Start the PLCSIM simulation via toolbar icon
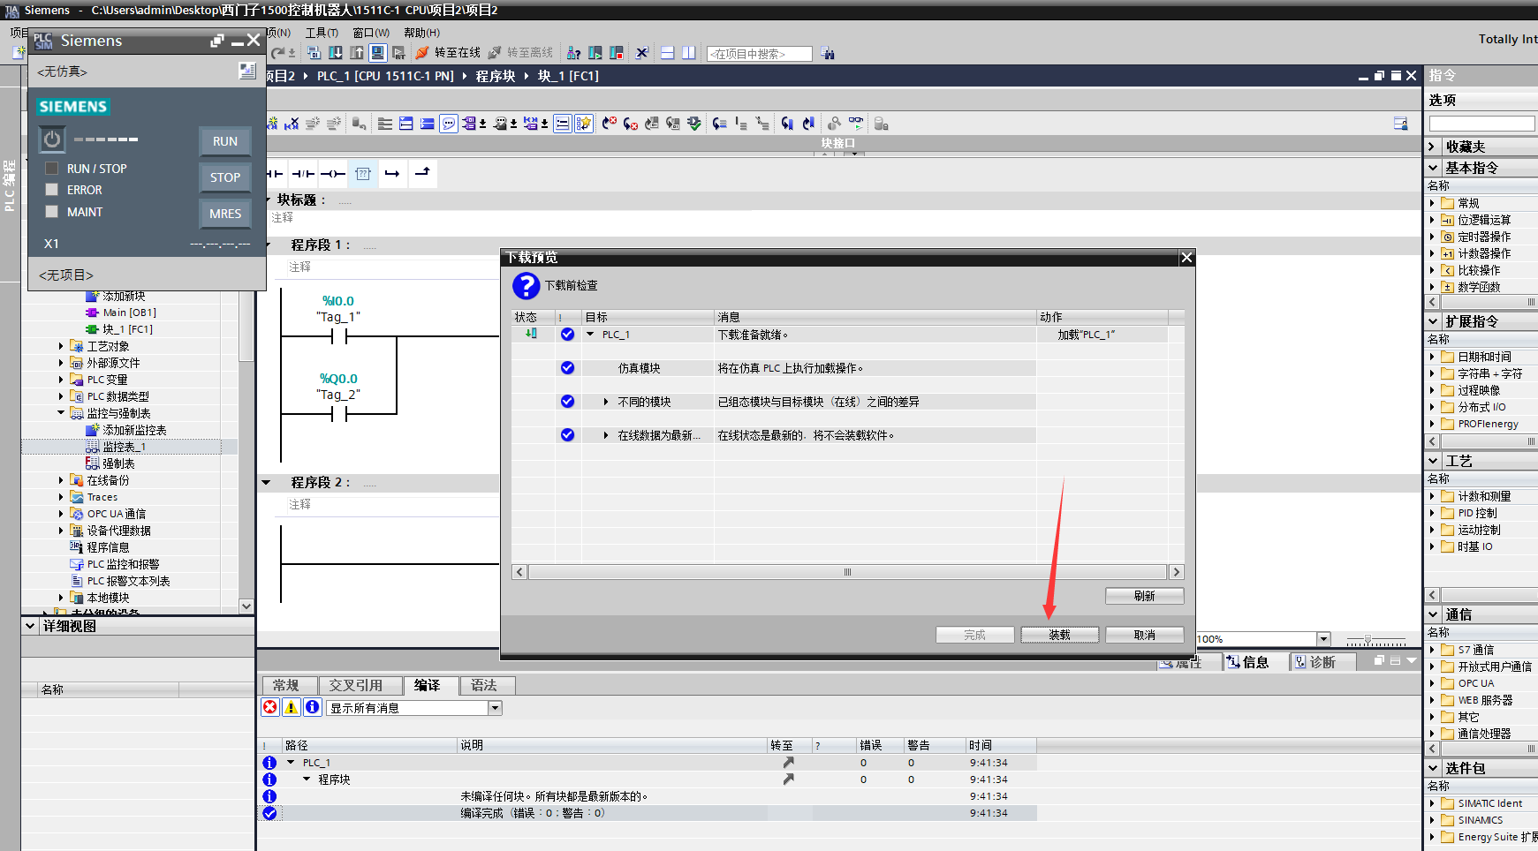 pyautogui.click(x=377, y=53)
